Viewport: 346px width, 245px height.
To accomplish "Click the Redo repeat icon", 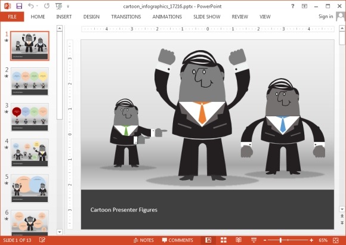I will [x=47, y=6].
